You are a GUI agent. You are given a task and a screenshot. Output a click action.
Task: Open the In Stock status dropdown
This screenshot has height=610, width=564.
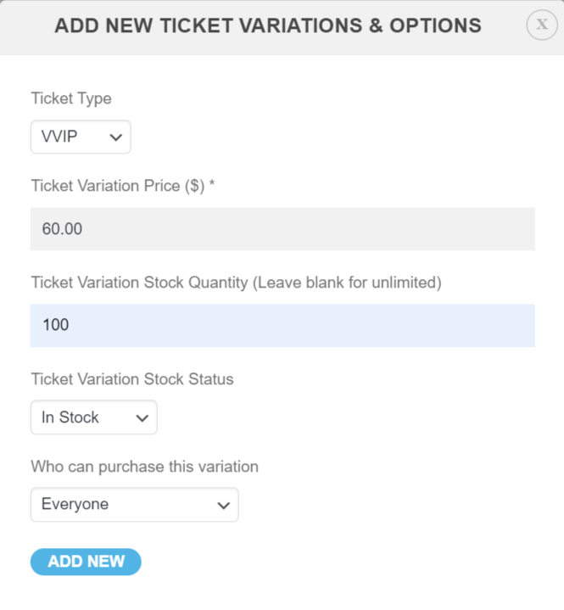(94, 417)
